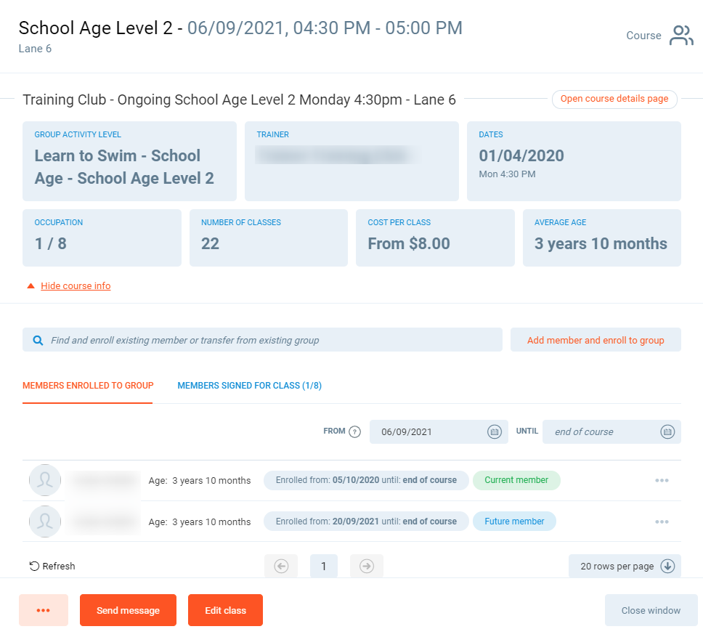Open course details page link

614,99
